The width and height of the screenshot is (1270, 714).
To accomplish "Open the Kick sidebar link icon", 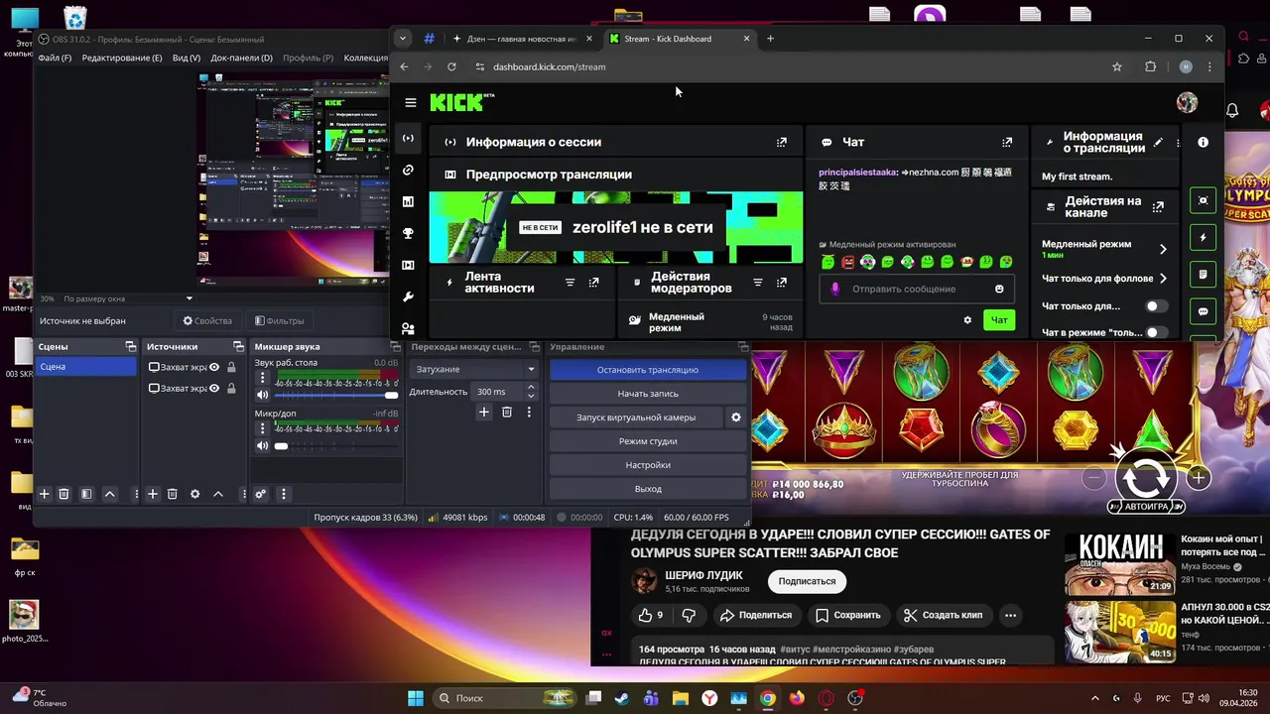I will 408,170.
